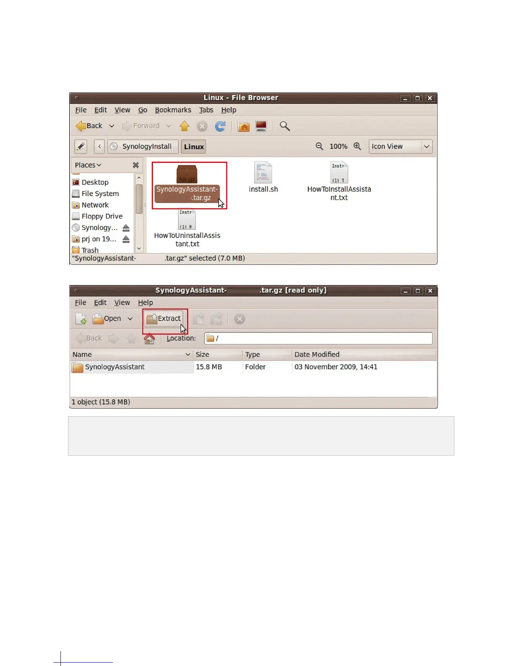Image resolution: width=514 pixels, height=666 pixels.
Task: Select HowToUninstallAssistant.txt file
Action: 187,228
